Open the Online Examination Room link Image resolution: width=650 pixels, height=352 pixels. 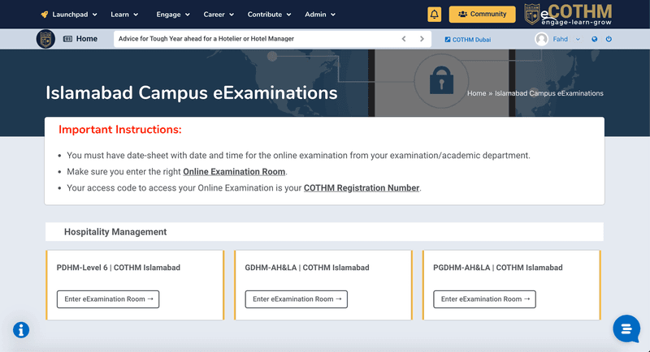[x=234, y=172]
